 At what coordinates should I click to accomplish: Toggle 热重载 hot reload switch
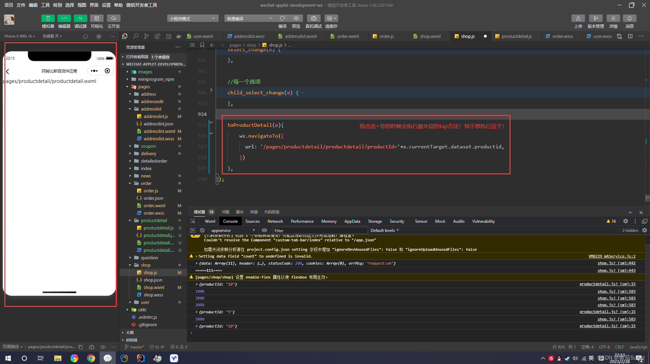pos(52,36)
